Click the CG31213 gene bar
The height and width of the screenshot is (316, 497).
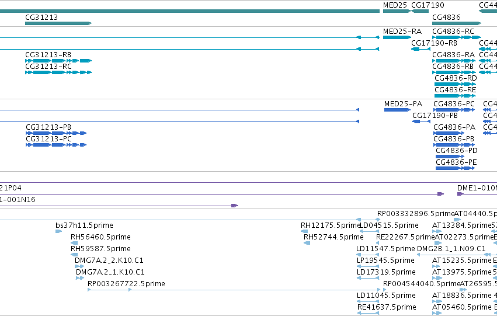(x=58, y=23)
